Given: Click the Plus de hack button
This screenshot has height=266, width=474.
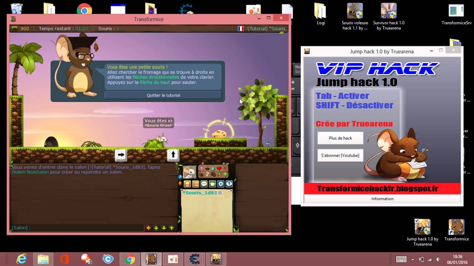Looking at the screenshot, I should [340, 138].
